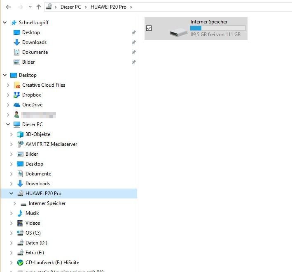Image resolution: width=292 pixels, height=272 pixels.
Task: Expand the Musik tree node
Action: [x=12, y=213]
